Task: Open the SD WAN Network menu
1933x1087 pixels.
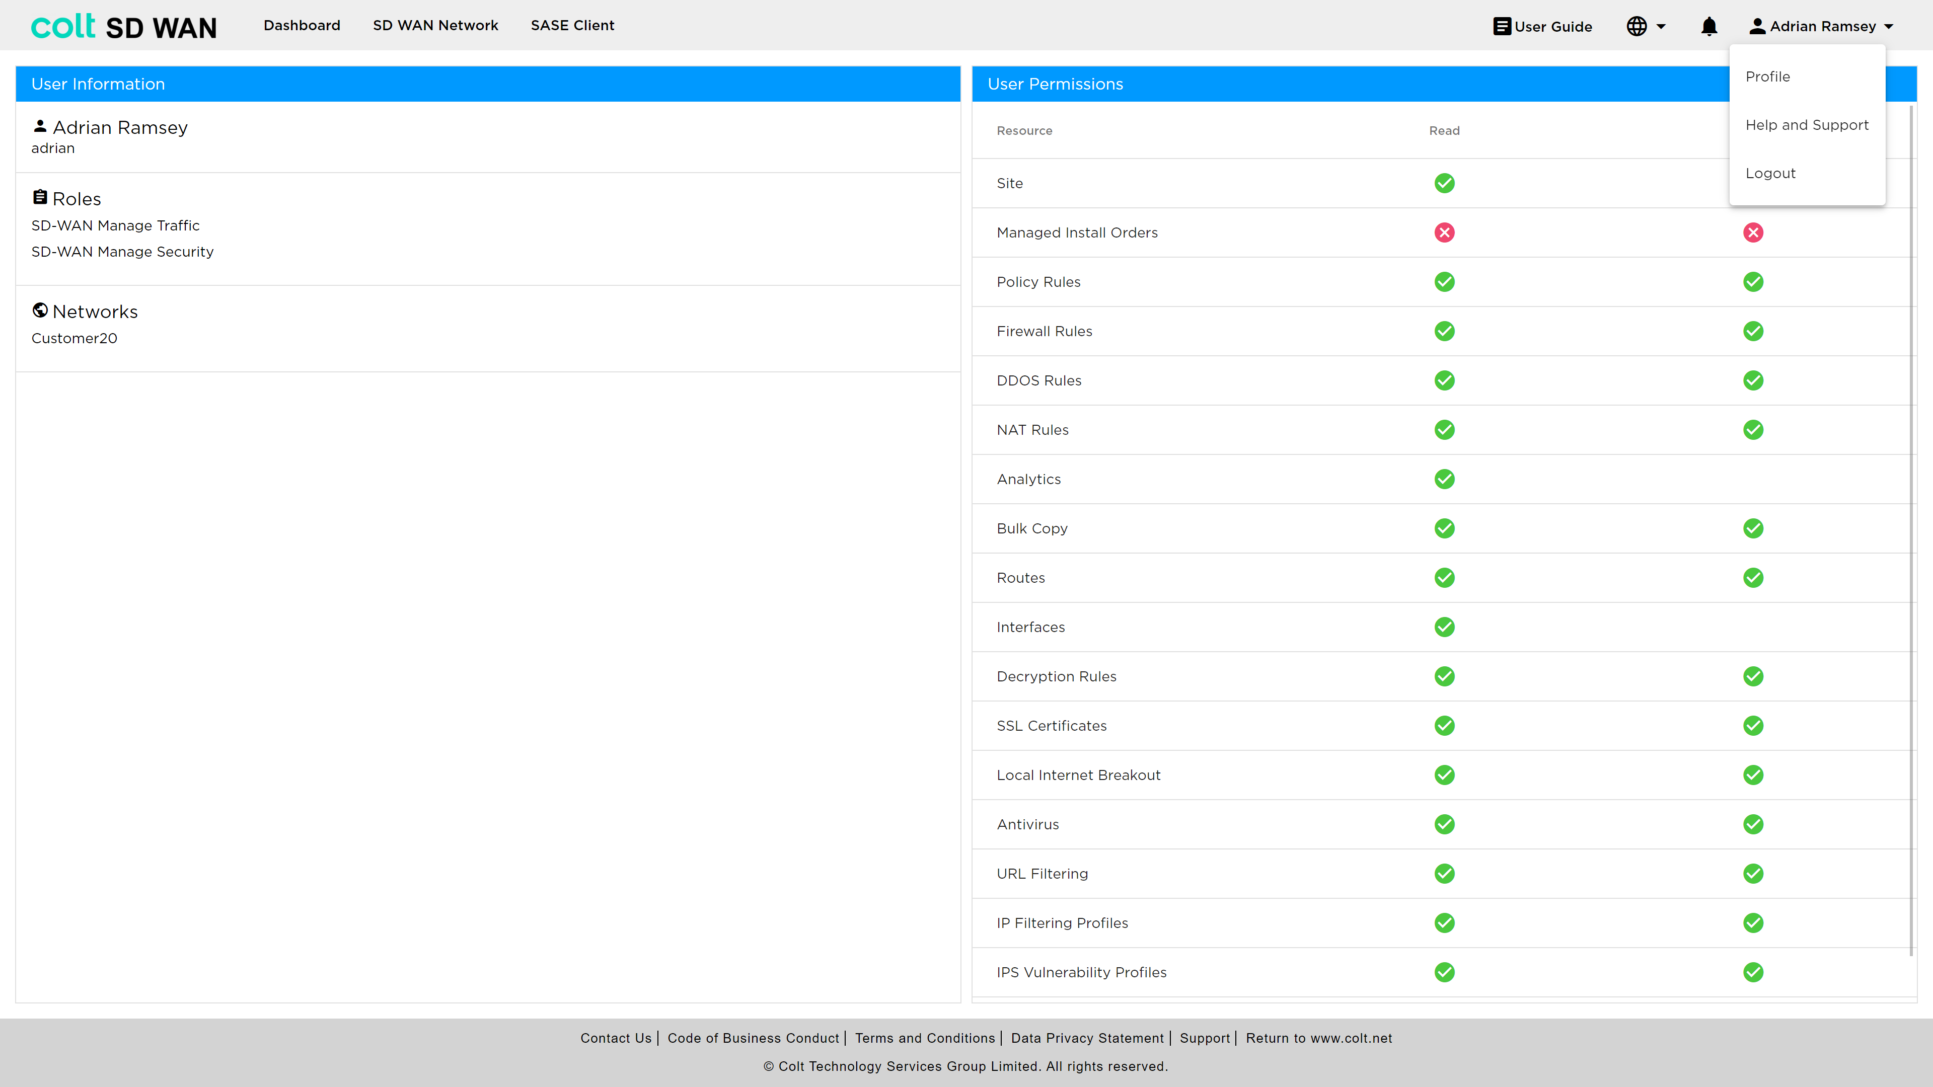Action: [x=435, y=26]
